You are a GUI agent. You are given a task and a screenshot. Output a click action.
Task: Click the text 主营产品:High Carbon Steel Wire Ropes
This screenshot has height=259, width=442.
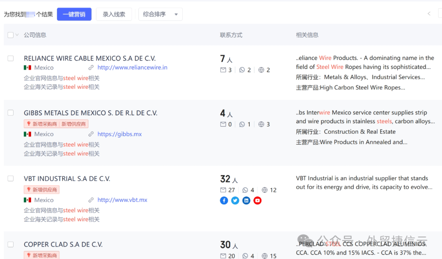click(x=350, y=88)
